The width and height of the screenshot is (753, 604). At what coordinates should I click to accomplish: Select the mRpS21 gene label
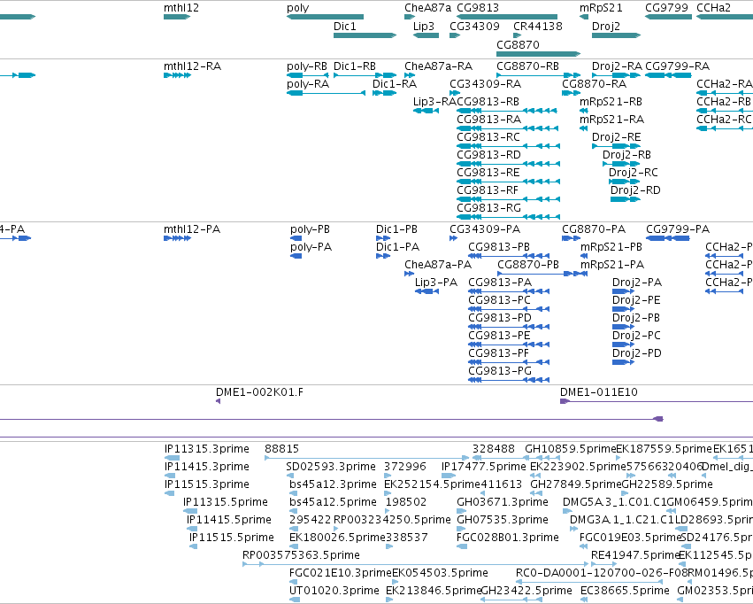pyautogui.click(x=601, y=8)
